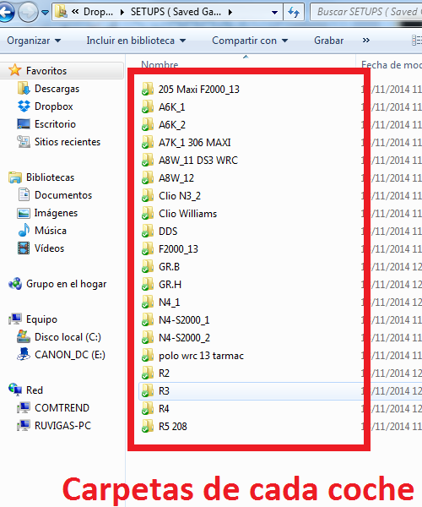Viewport: 422px width, 507px height.
Task: Open recent locations dropdown beside Forward arrow
Action: click(x=45, y=13)
